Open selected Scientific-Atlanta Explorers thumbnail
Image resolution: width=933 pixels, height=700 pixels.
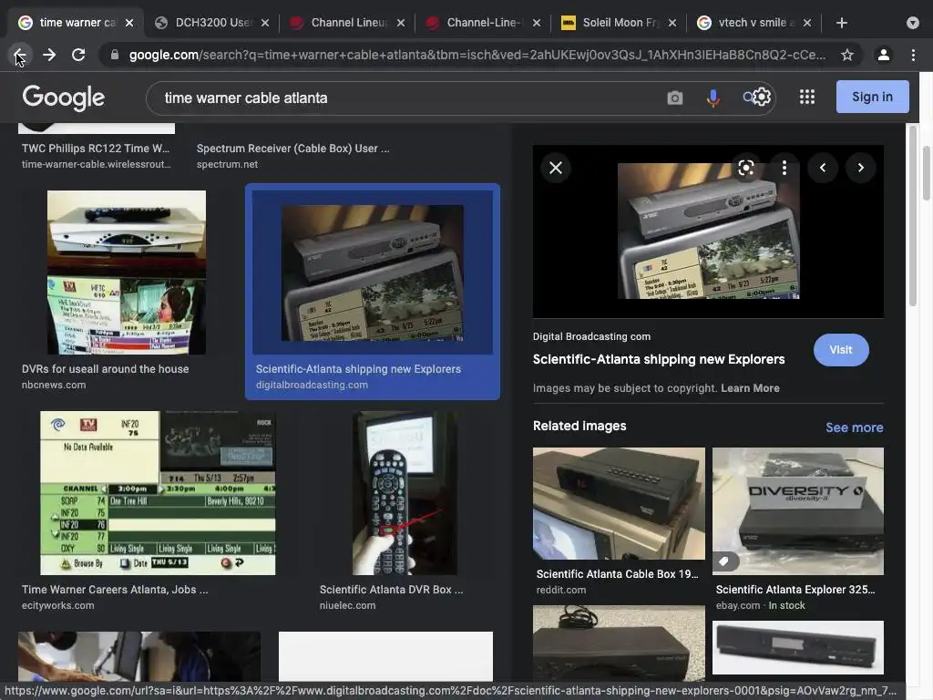(x=373, y=273)
